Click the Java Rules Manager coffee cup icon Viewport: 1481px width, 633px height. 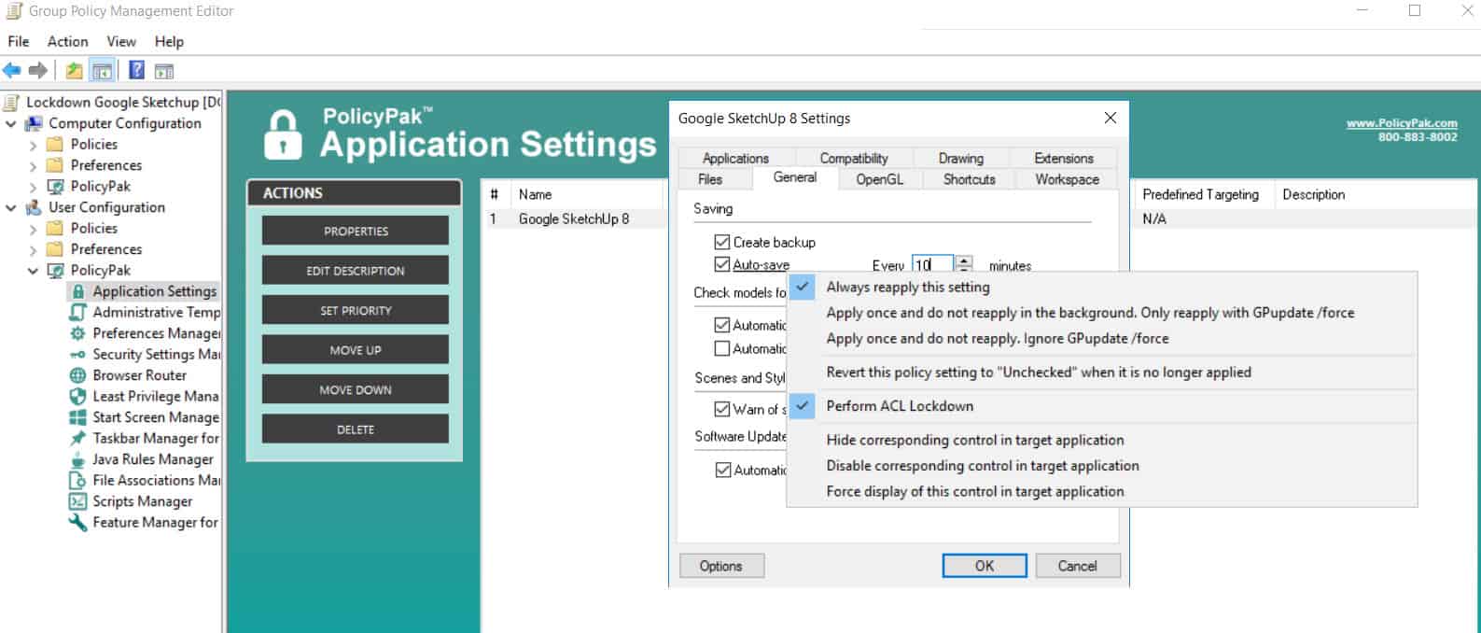click(78, 459)
